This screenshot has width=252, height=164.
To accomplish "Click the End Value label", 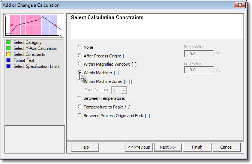I will pos(193,63).
